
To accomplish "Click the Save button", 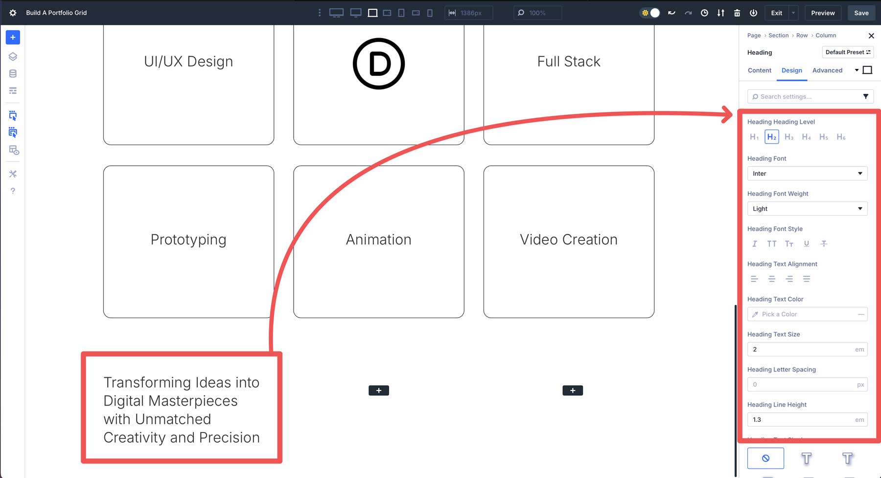I will tap(861, 13).
